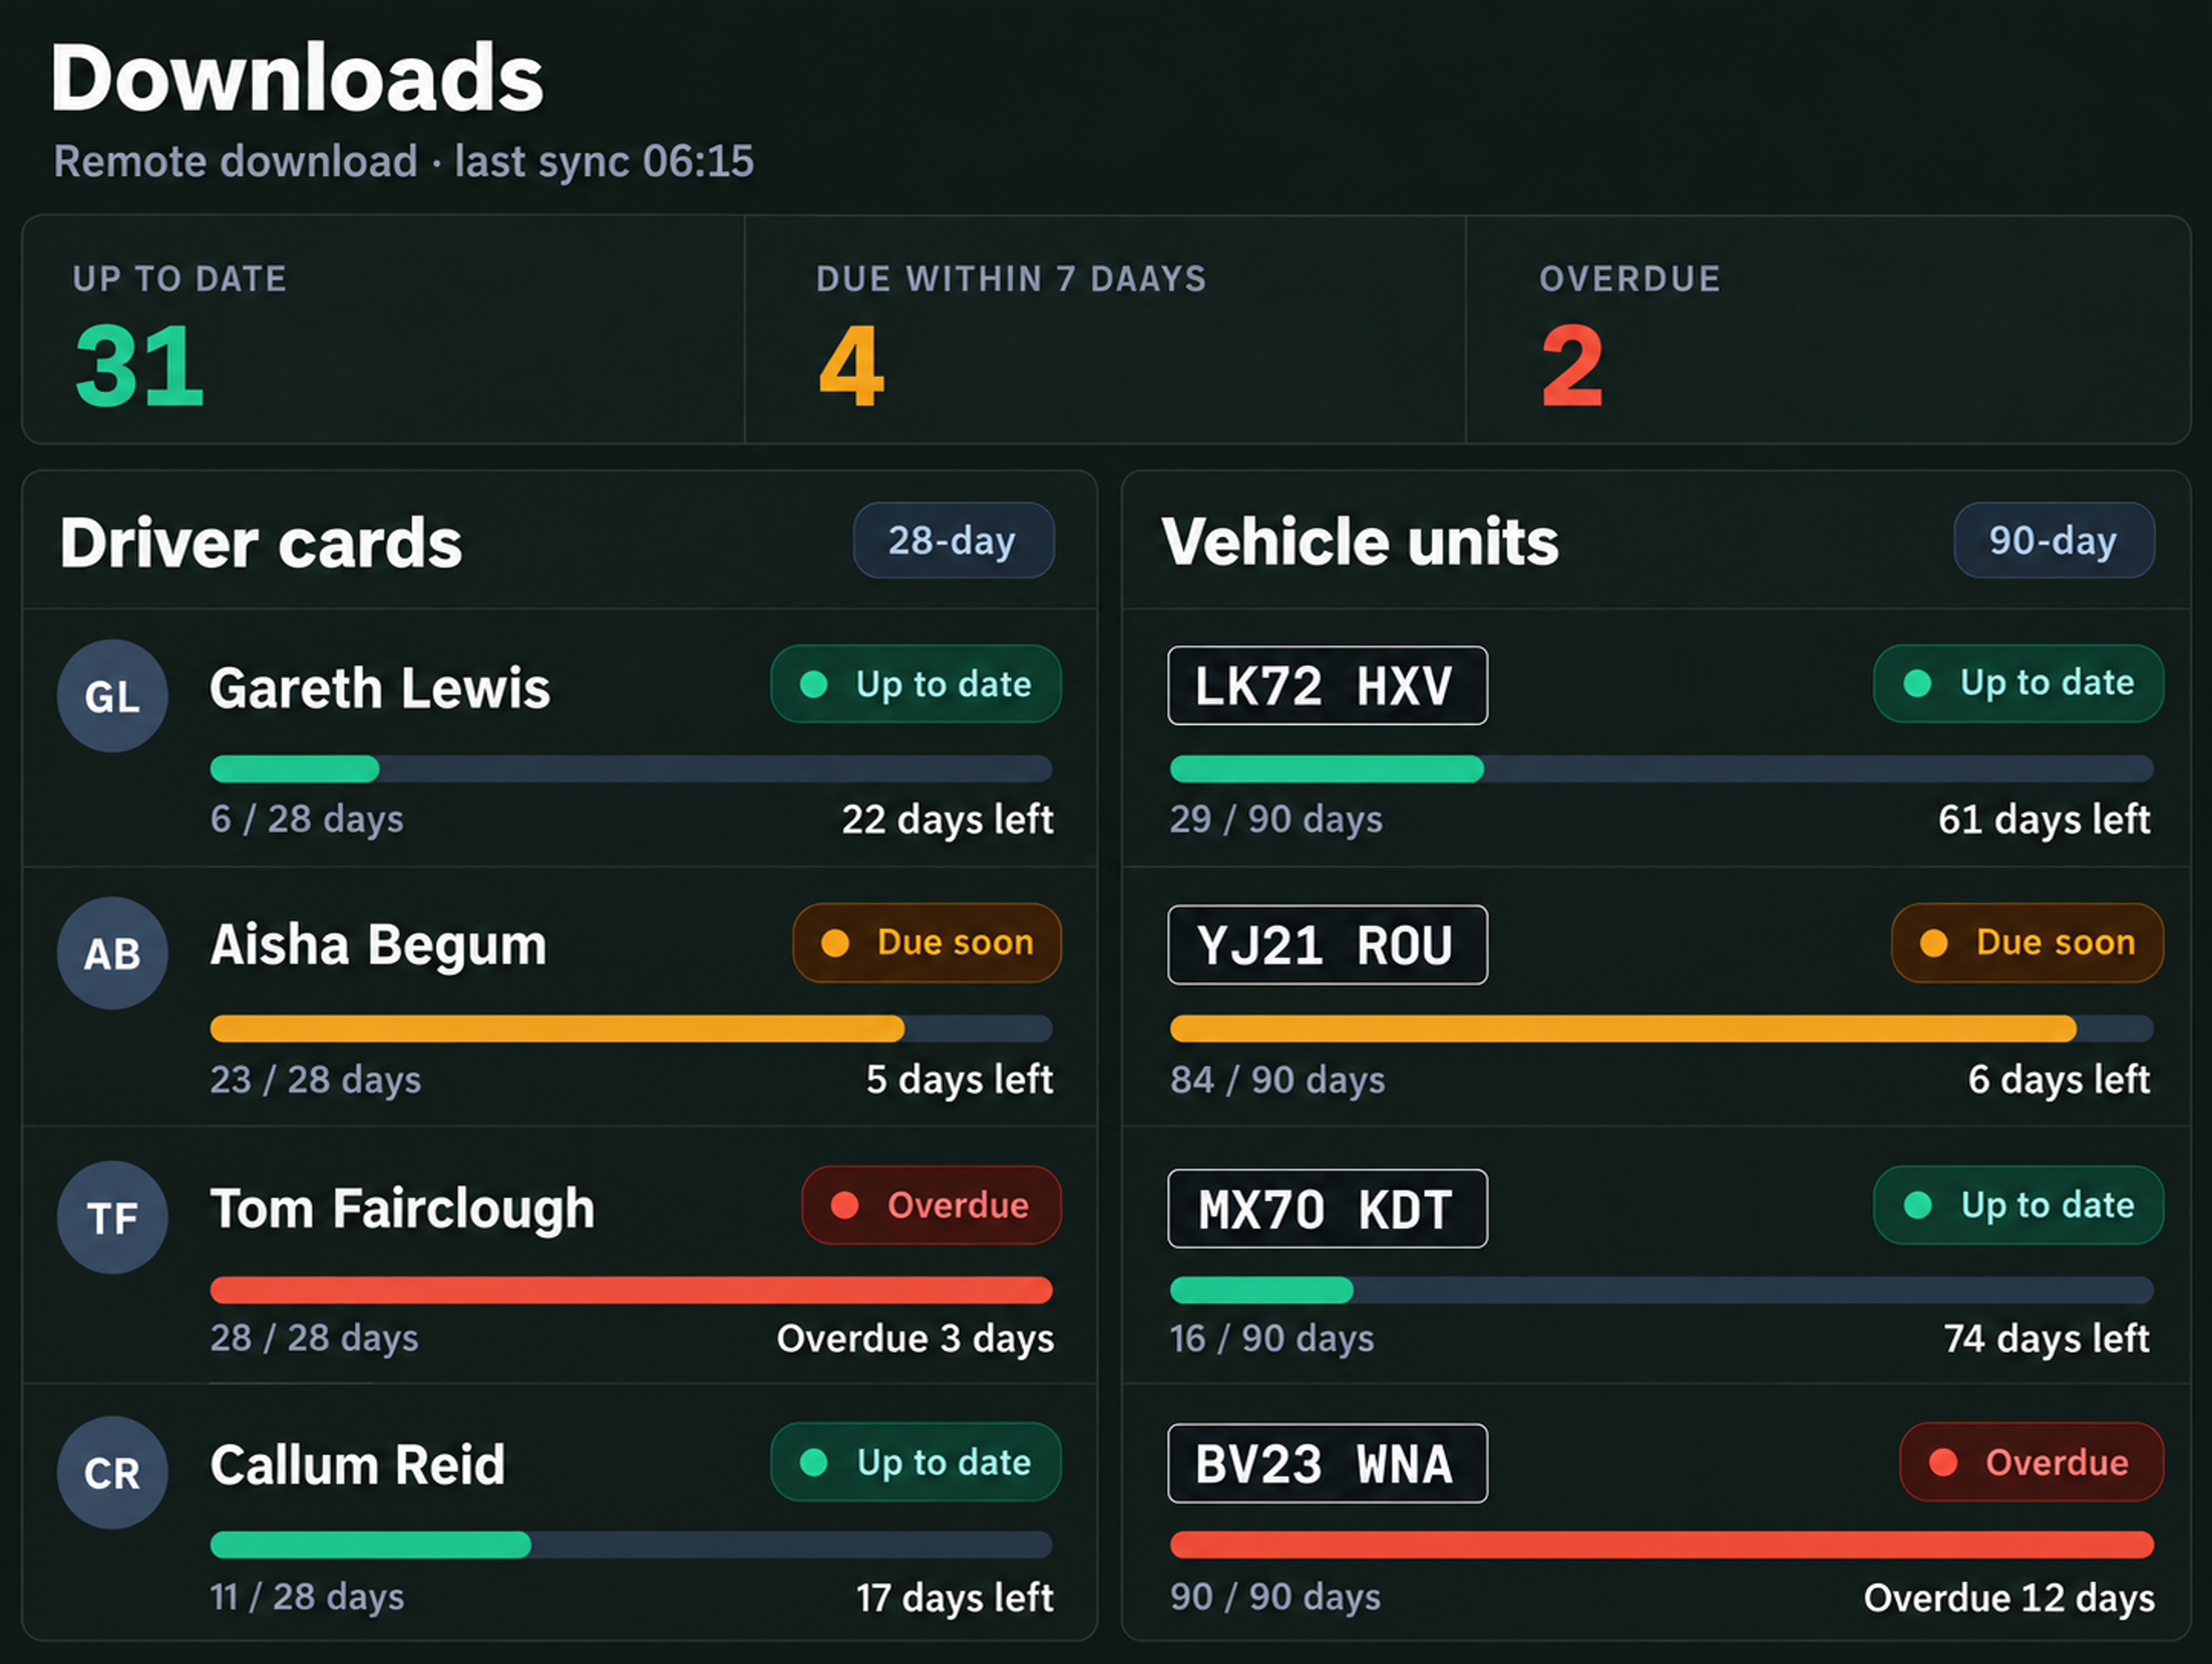Click the CR avatar for Callum Reid
2212x1664 pixels.
[112, 1472]
